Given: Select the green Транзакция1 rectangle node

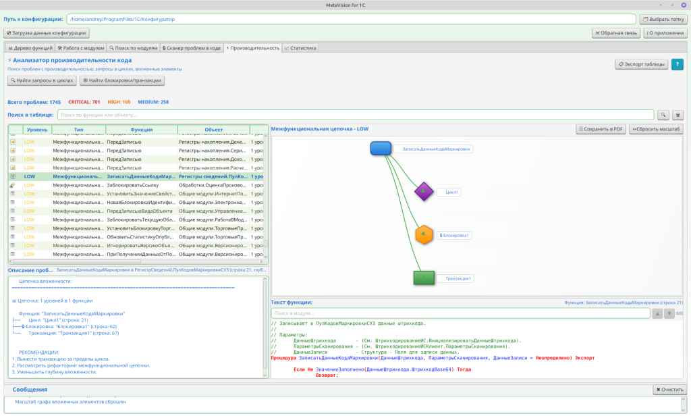Looking at the screenshot, I should click(423, 278).
